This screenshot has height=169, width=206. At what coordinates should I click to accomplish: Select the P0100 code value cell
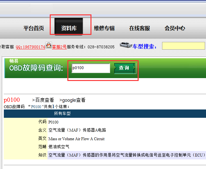pos(53,122)
